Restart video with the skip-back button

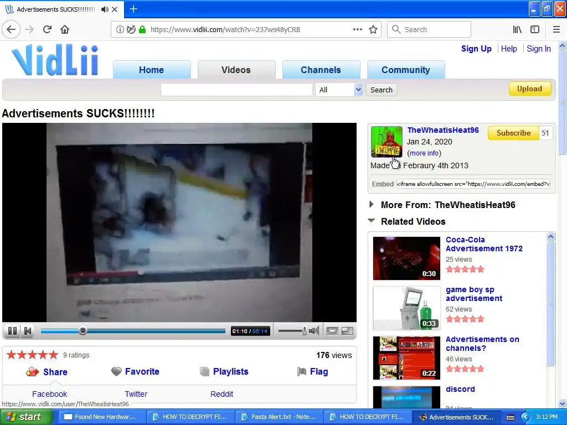tap(28, 331)
